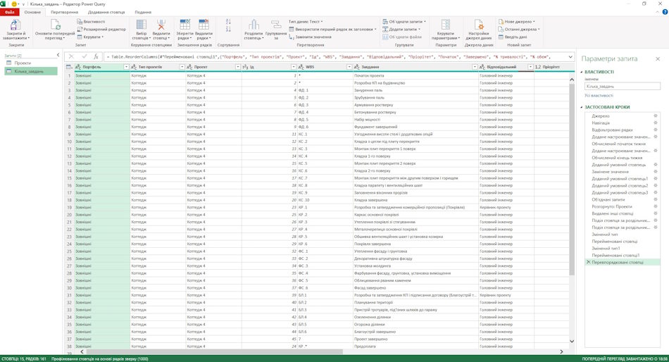This screenshot has width=669, height=362.
Task: Click the Оновити попередній перегляд icon
Action: coord(55,25)
